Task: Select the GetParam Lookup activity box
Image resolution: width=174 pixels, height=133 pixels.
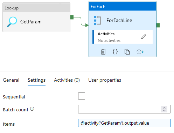Action: (x=36, y=17)
